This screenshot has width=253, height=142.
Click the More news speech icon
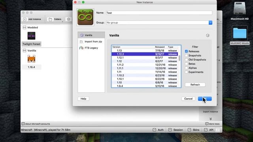coord(207,124)
